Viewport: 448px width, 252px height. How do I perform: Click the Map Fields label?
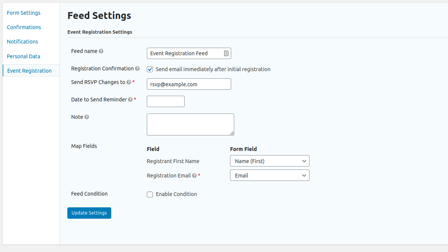[x=84, y=146]
